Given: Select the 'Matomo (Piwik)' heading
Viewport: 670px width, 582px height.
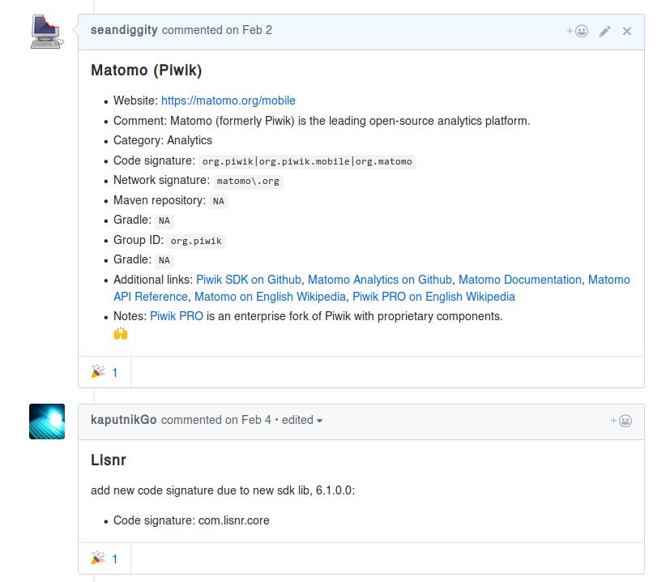Looking at the screenshot, I should click(x=146, y=71).
